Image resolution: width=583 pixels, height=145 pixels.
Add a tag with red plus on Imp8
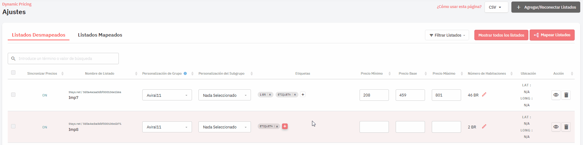coord(285,126)
